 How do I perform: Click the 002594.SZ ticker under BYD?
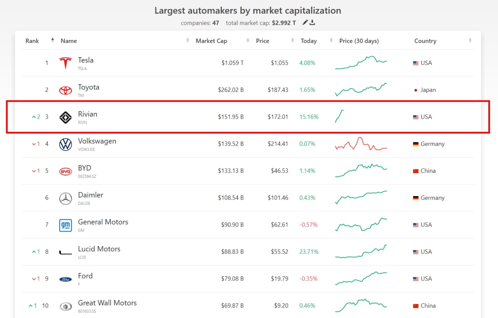click(x=87, y=176)
